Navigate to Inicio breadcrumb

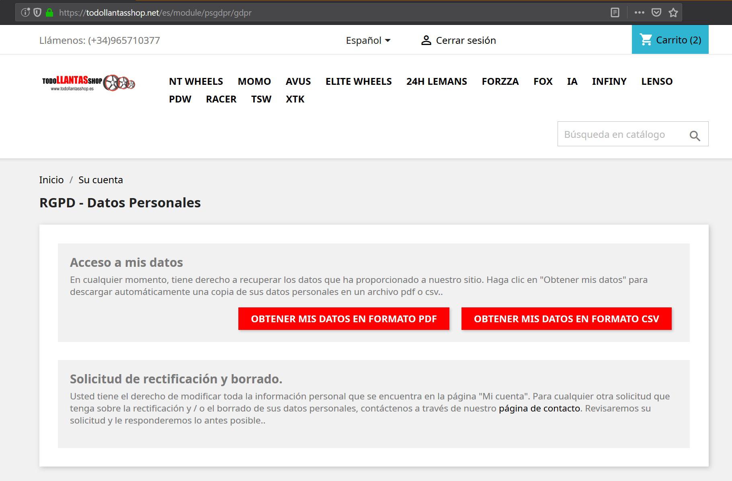51,180
